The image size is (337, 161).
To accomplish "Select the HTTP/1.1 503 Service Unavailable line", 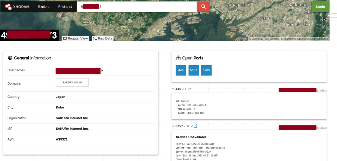I will pos(195,144).
